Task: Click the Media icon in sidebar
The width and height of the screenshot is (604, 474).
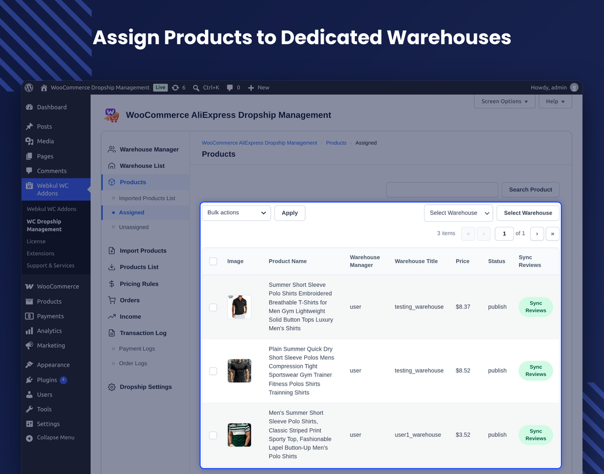Action: pyautogui.click(x=29, y=141)
